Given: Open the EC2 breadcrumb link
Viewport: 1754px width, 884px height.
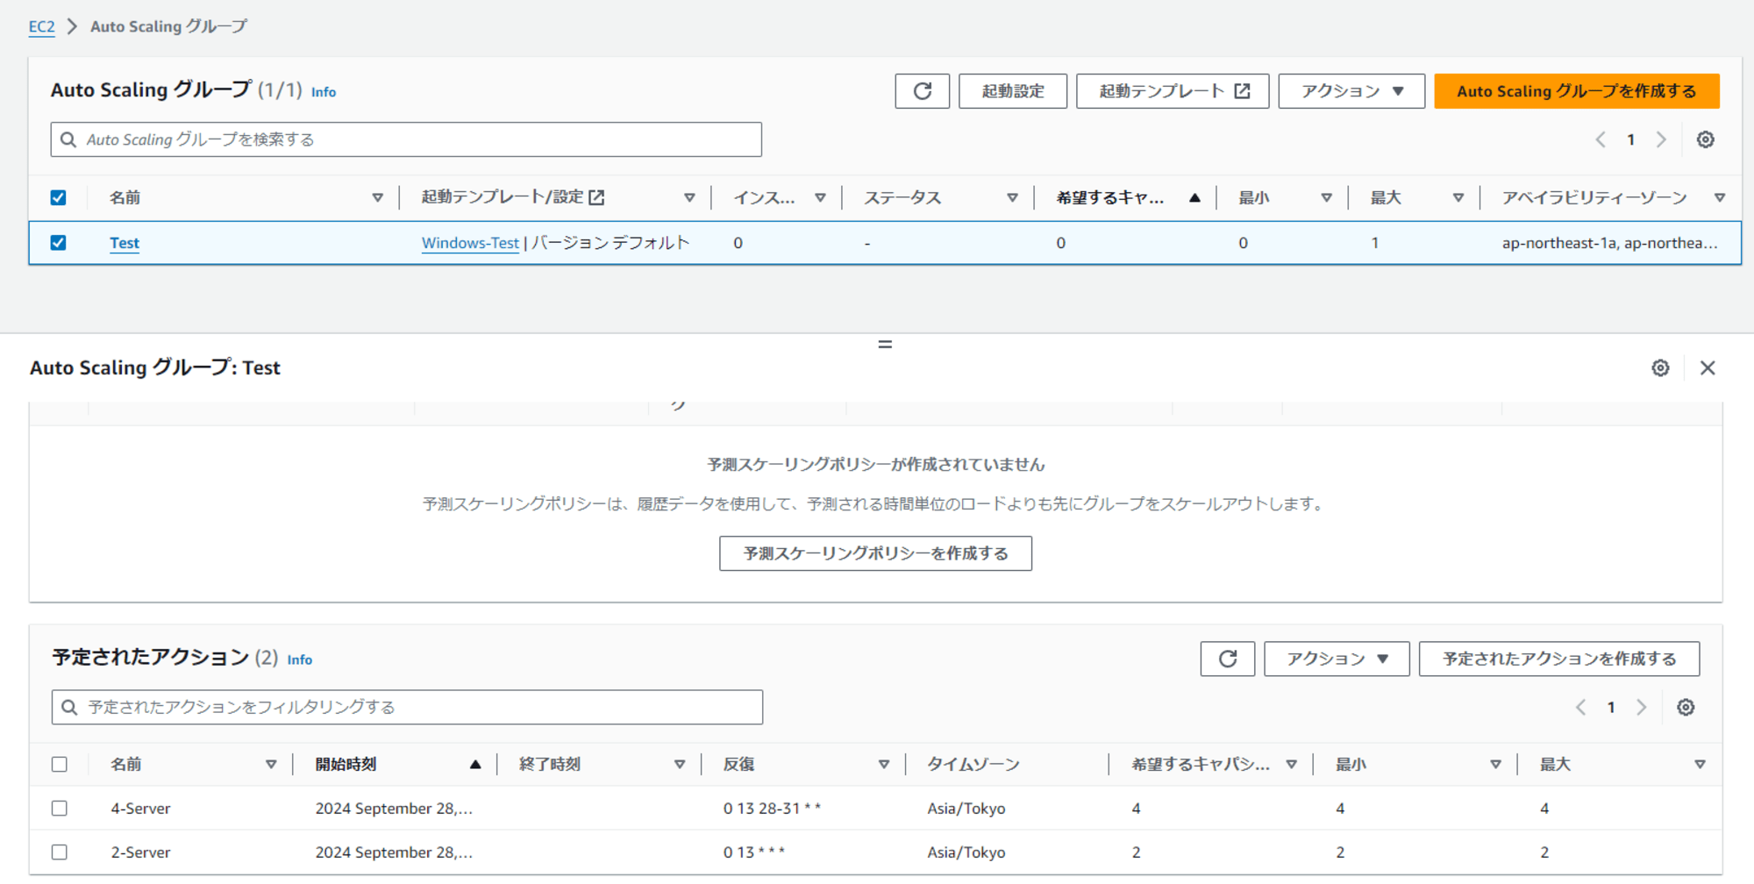Looking at the screenshot, I should click(41, 26).
